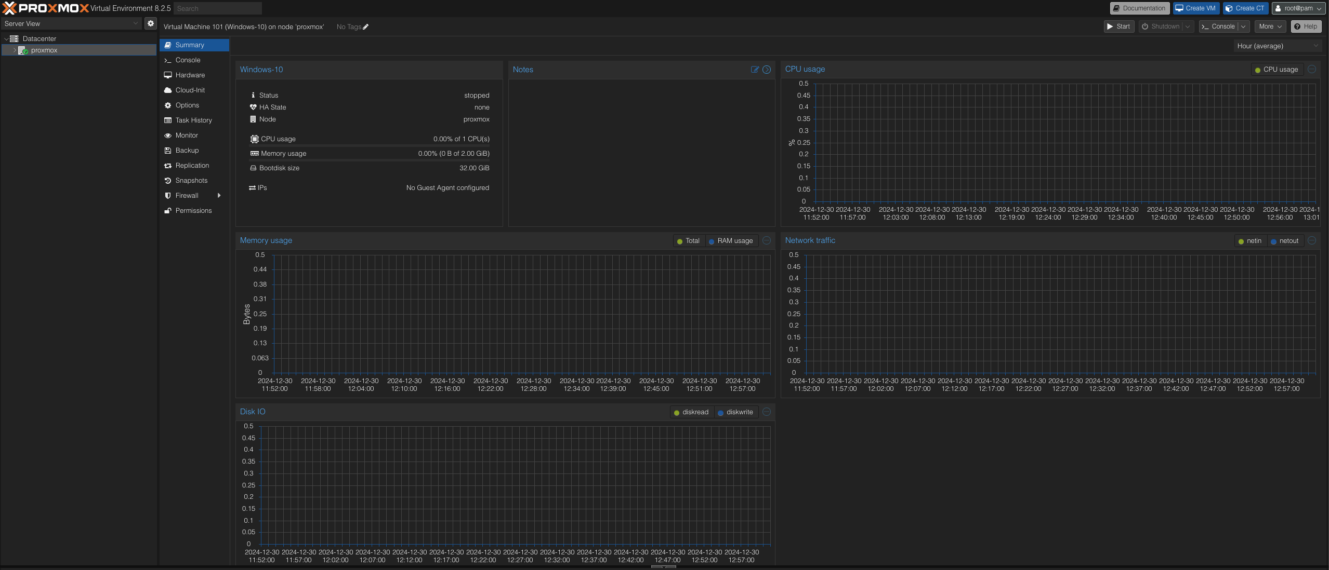Expand the Firewall submenu arrow
This screenshot has width=1329, height=570.
click(x=219, y=196)
